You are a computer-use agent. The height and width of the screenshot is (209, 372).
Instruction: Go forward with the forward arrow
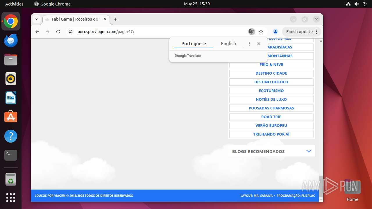click(x=48, y=32)
